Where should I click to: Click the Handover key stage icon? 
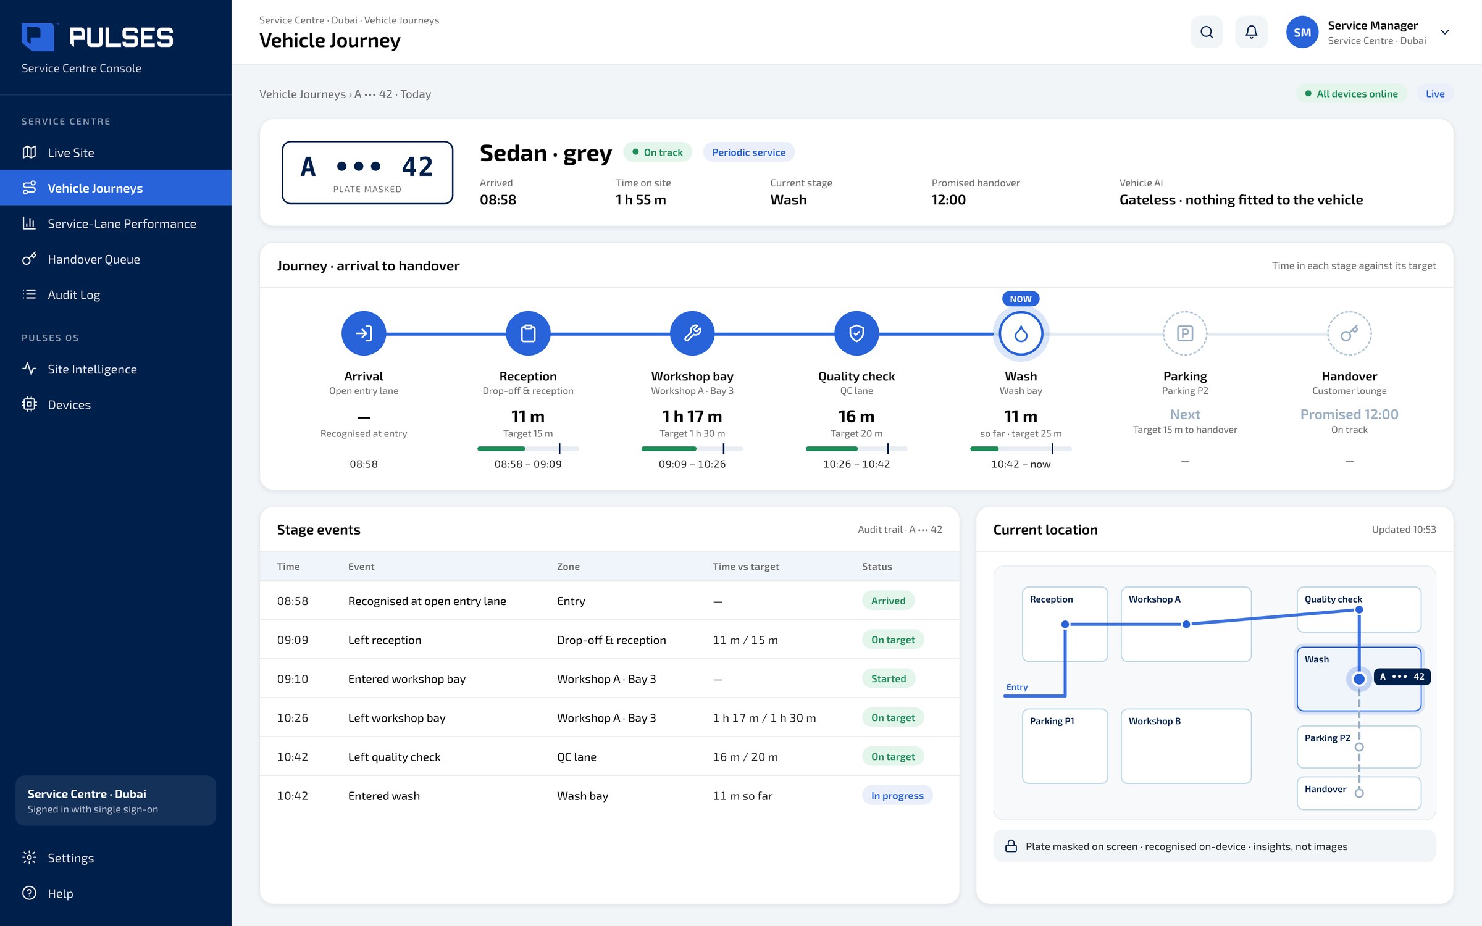click(1349, 333)
